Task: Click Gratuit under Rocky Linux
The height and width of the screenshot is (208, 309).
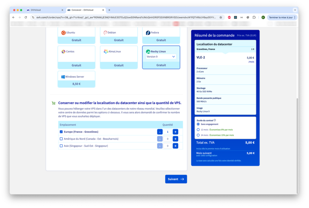Action: click(161, 65)
